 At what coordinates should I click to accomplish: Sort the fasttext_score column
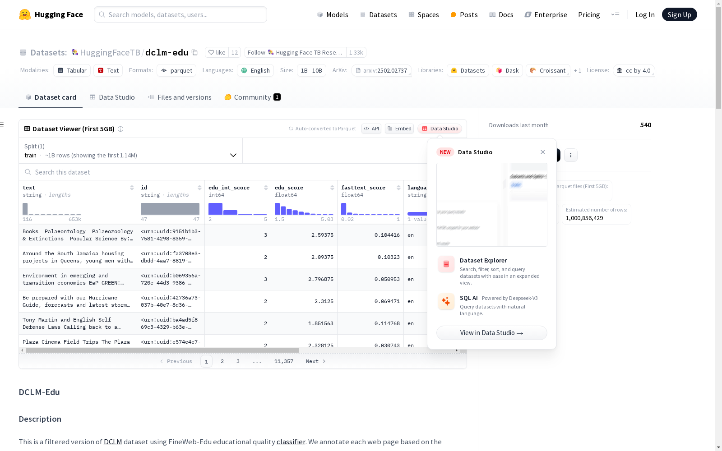(x=398, y=188)
